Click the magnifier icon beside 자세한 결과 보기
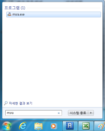Screen dimensions: 105x131 coord(6,103)
